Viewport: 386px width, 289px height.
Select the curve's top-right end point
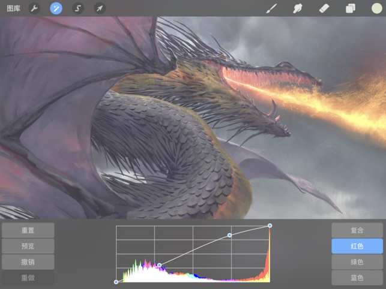point(270,225)
